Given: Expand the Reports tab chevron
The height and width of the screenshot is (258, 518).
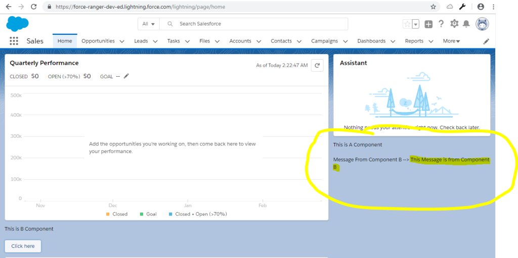Looking at the screenshot, I should click(x=431, y=41).
